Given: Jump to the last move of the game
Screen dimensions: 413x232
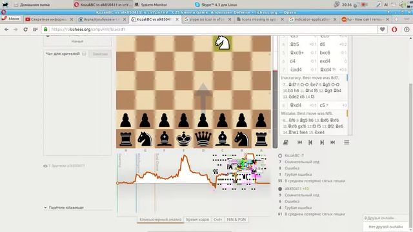Looking at the screenshot, I should coord(333,142).
